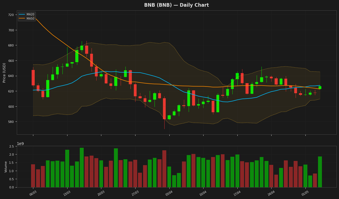Image resolution: width=339 pixels, height=199 pixels.
Task: Select the 20/03 date tick label
Action: pyautogui.click(x=101, y=193)
